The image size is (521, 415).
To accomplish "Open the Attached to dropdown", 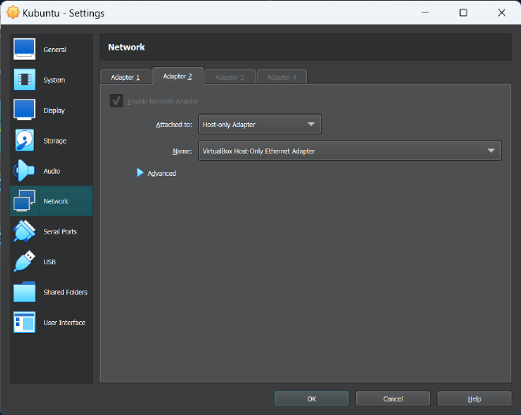I will 260,125.
